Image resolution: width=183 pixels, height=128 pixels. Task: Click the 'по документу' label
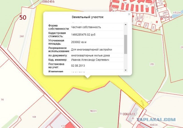click(x=58, y=55)
